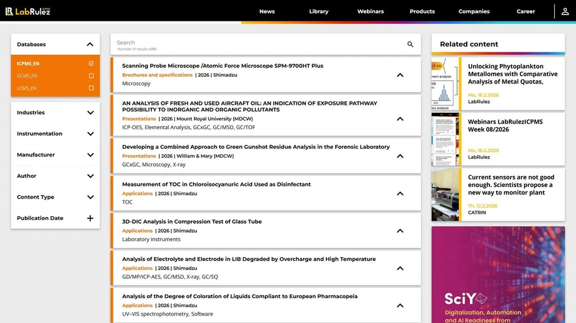Collapse the Green Gunshot Residue result
Image resolution: width=576 pixels, height=323 pixels.
400,156
